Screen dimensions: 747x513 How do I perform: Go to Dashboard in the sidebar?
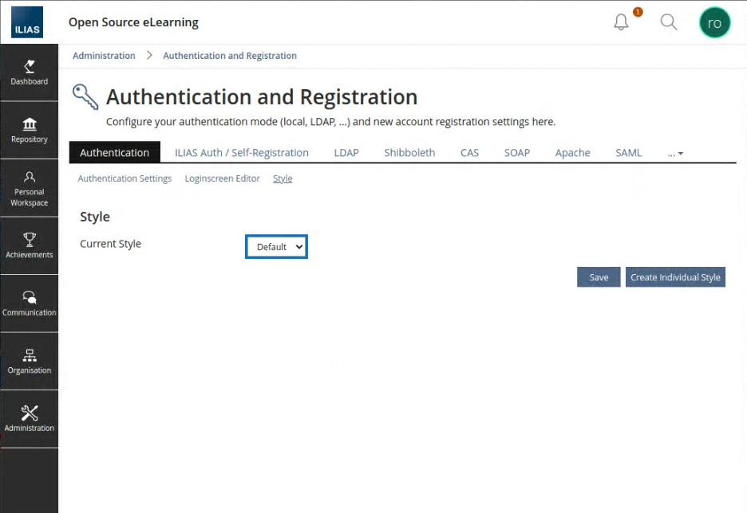pos(30,72)
